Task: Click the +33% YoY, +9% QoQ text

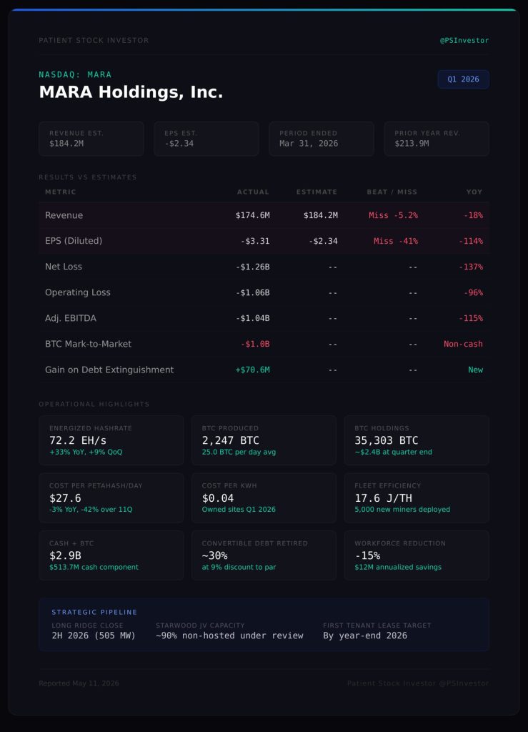Action: coord(86,452)
